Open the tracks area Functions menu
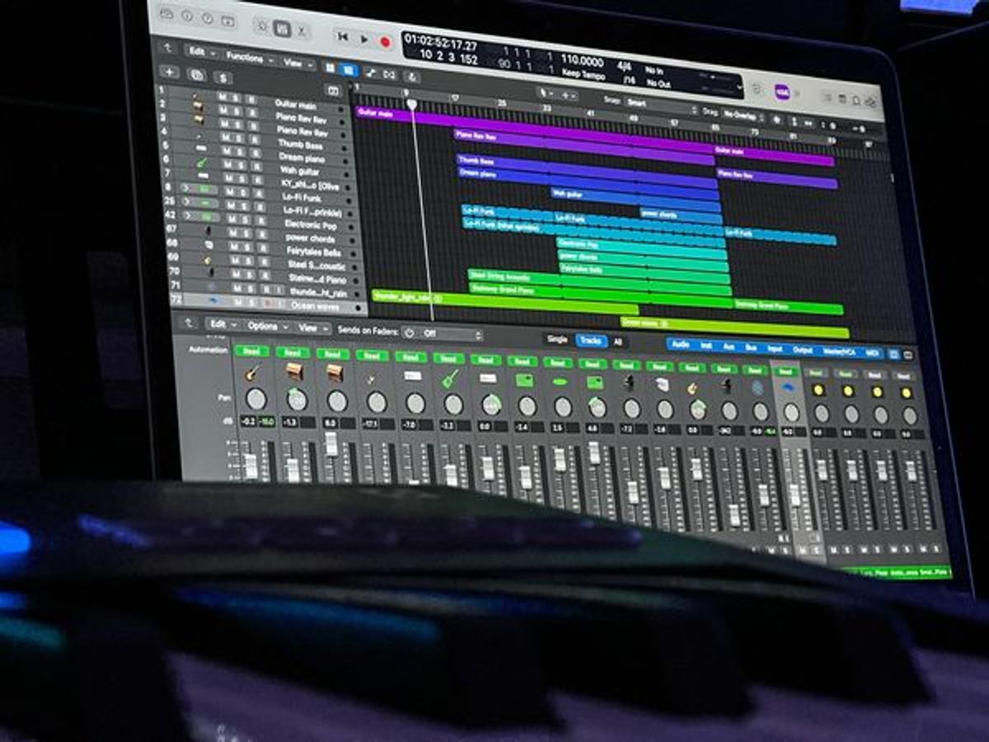Screen dimensions: 989x742 tap(249, 59)
